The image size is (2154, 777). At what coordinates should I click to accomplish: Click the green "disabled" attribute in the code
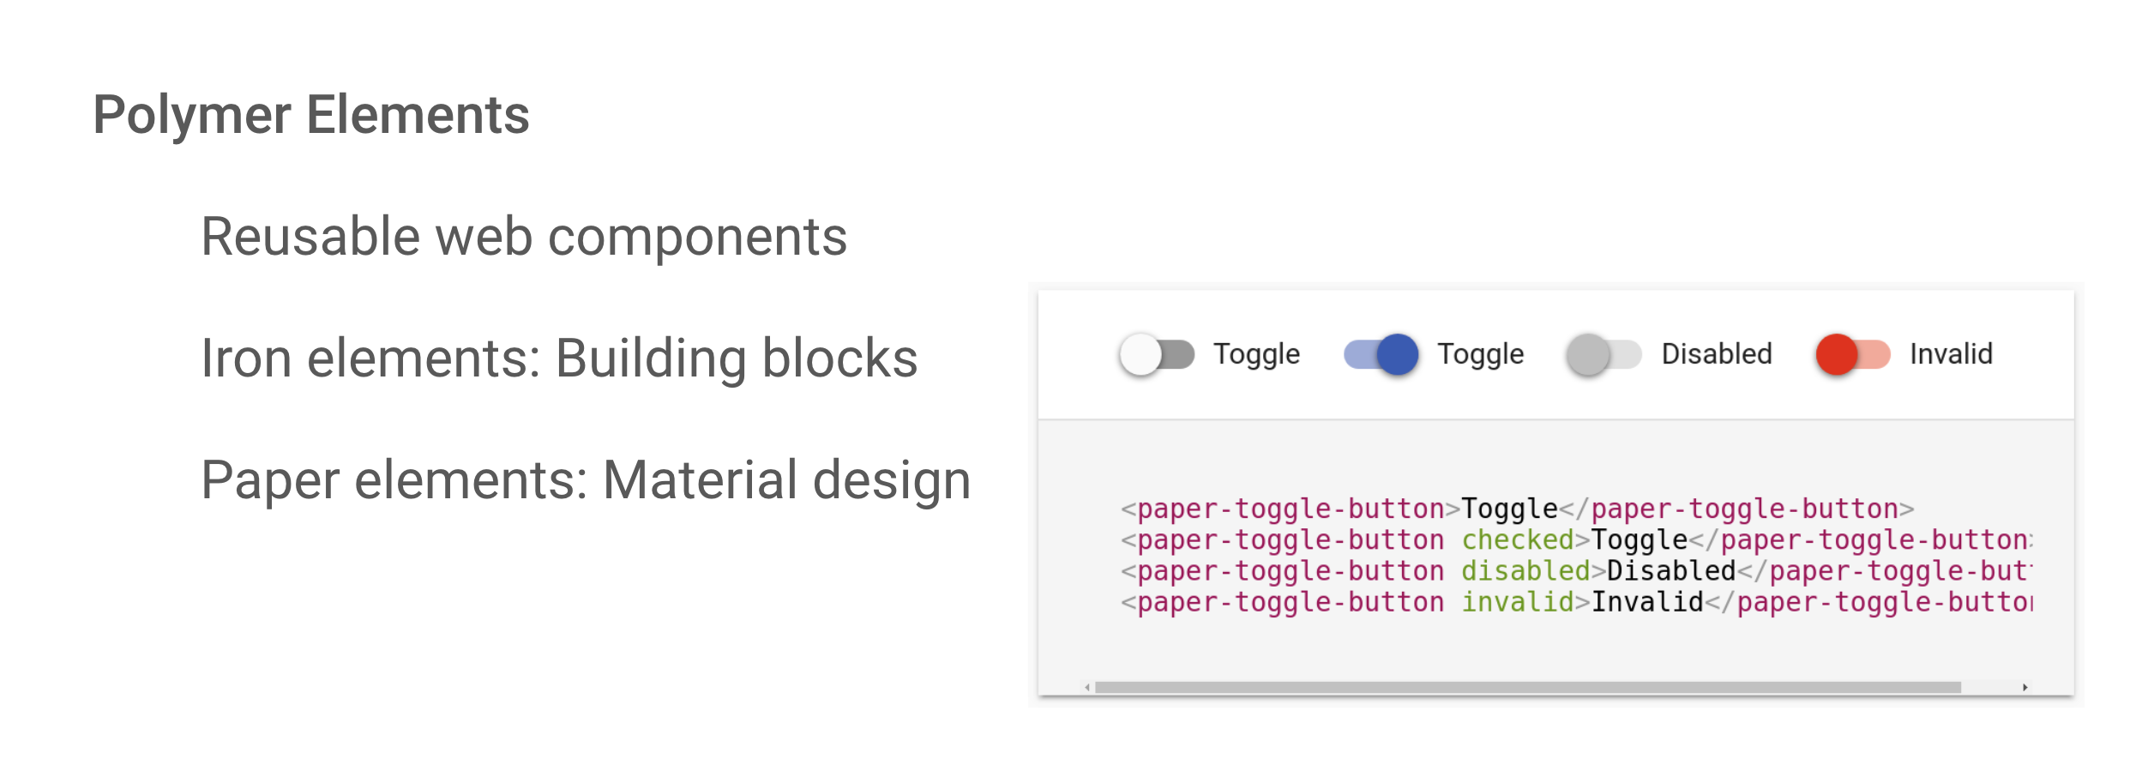[x=1525, y=571]
